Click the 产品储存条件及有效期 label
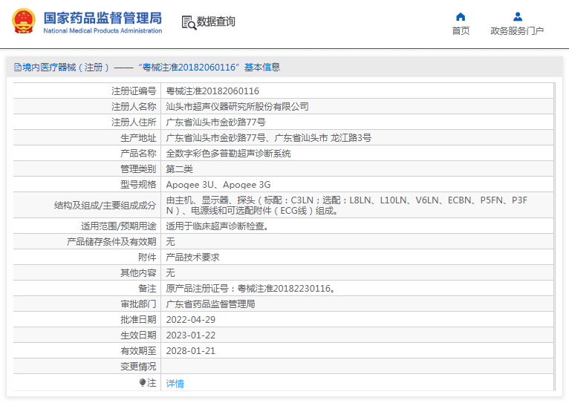569x403 pixels. coord(111,242)
